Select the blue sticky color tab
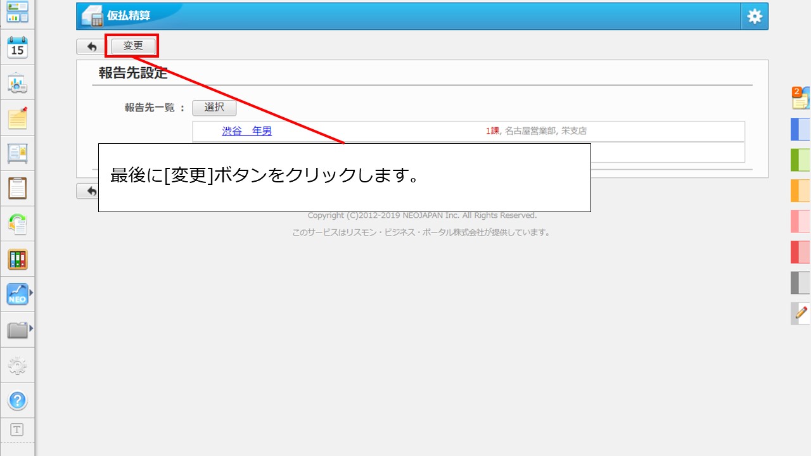811x456 pixels. 800,129
